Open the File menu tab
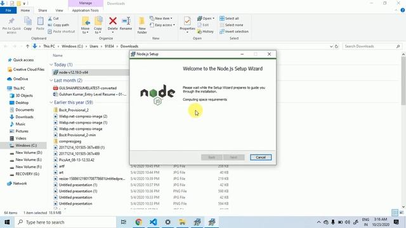Viewport: 406px width, 228px height. pos(8,10)
